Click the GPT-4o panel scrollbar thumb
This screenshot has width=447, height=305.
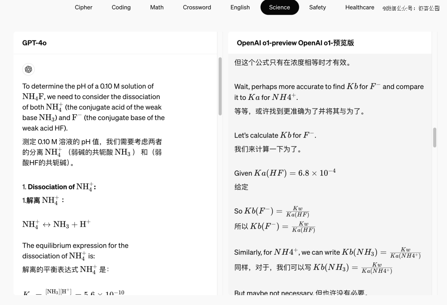[x=220, y=86]
